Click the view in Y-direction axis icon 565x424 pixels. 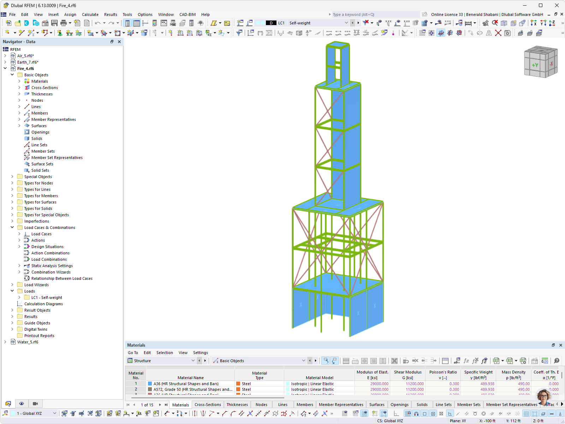(x=543, y=23)
